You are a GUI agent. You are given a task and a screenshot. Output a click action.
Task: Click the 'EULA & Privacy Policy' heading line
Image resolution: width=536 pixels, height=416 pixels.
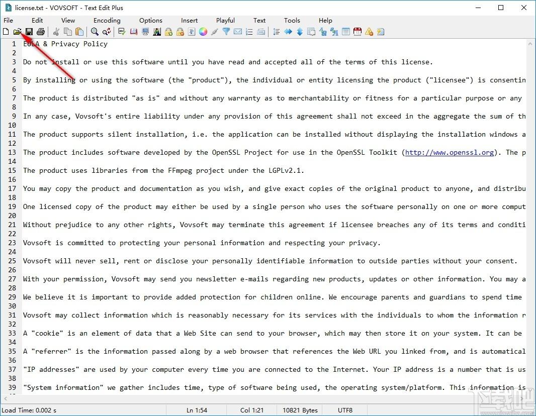click(65, 44)
